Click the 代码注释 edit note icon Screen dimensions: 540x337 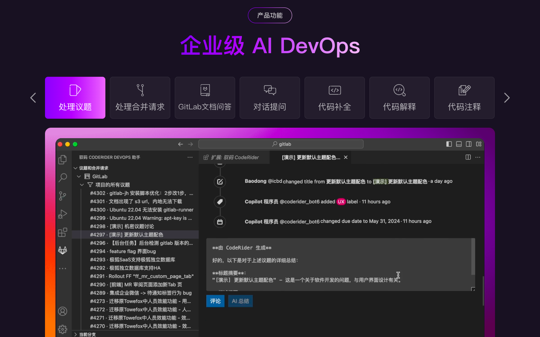(465, 90)
